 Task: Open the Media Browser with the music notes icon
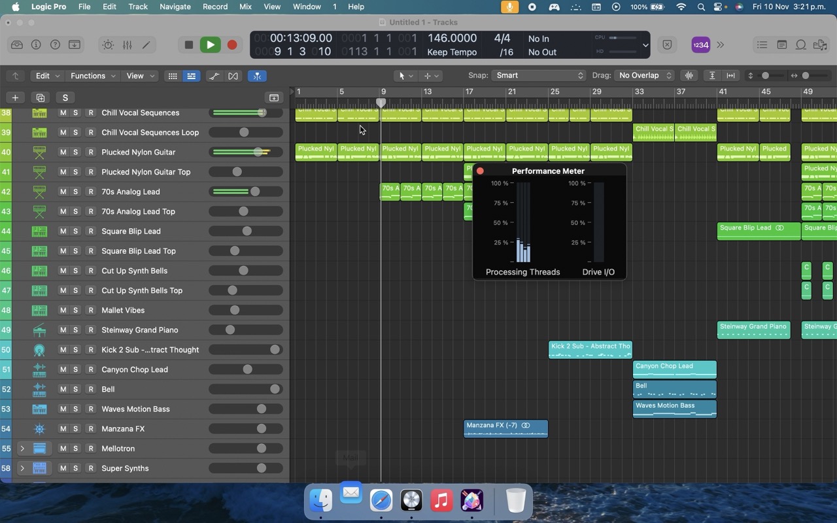(820, 44)
